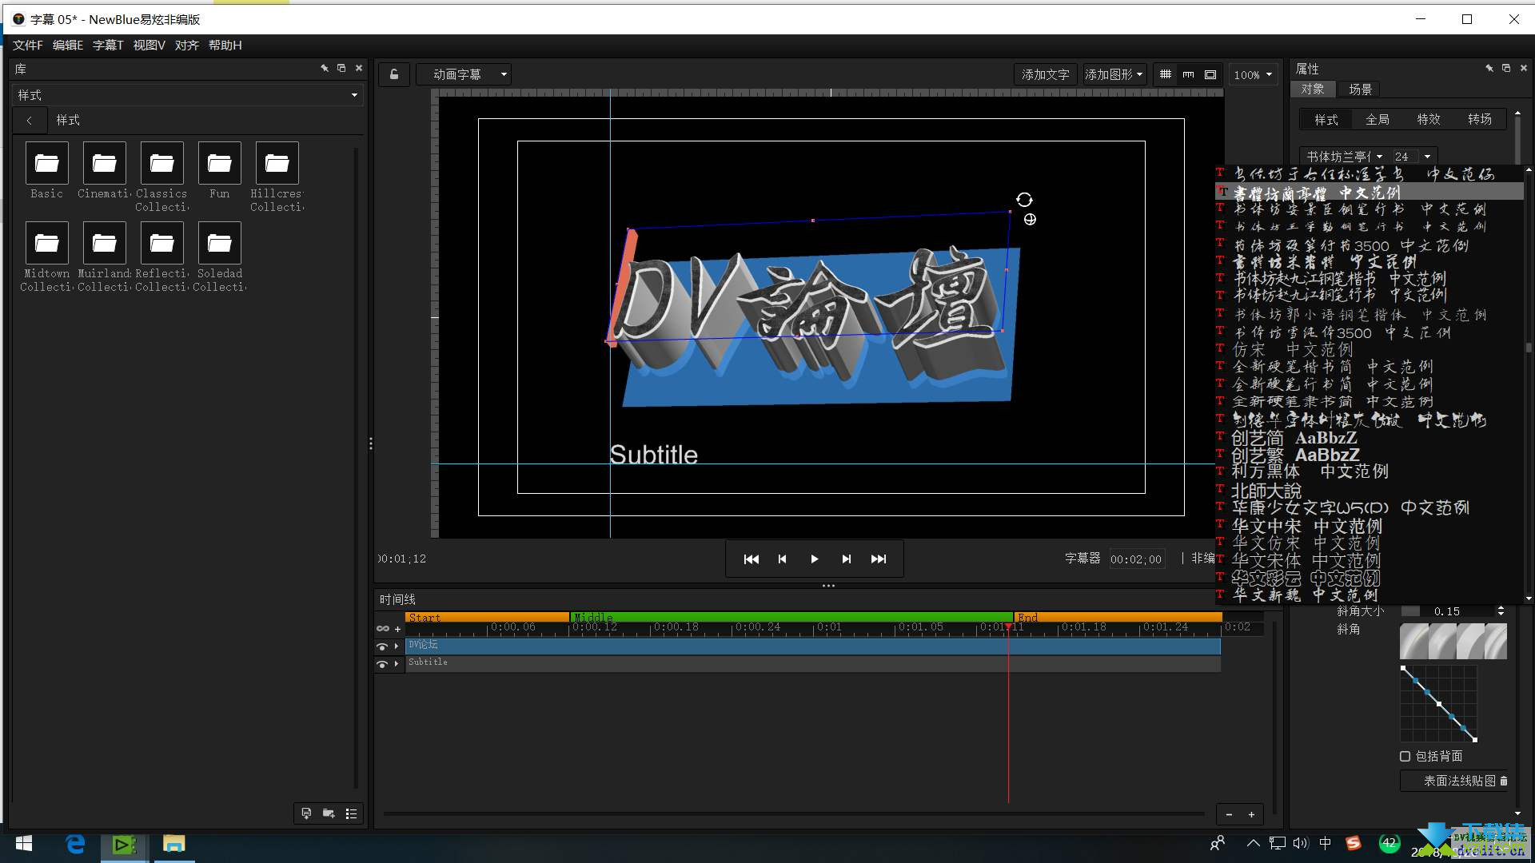
Task: Open the 编辑E menu
Action: click(68, 46)
